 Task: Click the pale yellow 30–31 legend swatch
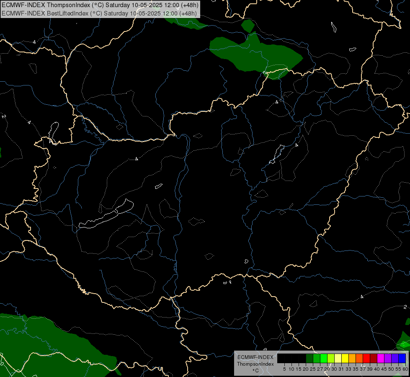tap(338, 359)
